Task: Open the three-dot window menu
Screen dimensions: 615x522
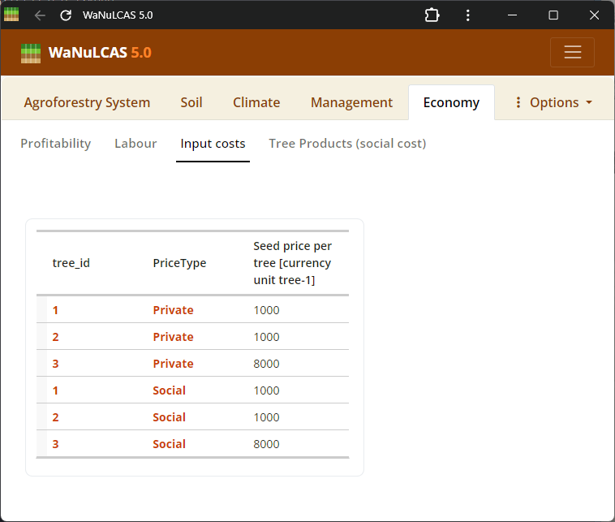Action: (x=467, y=15)
